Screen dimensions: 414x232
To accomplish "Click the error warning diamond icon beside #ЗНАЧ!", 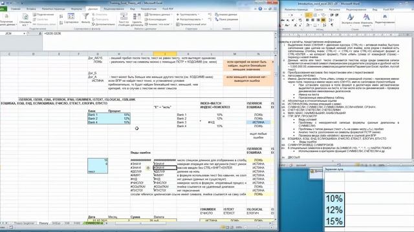I will 148,168.
